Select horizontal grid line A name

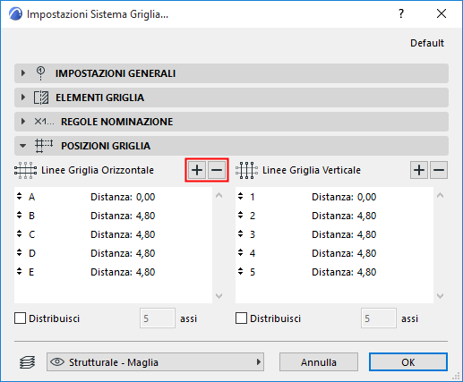[31, 197]
